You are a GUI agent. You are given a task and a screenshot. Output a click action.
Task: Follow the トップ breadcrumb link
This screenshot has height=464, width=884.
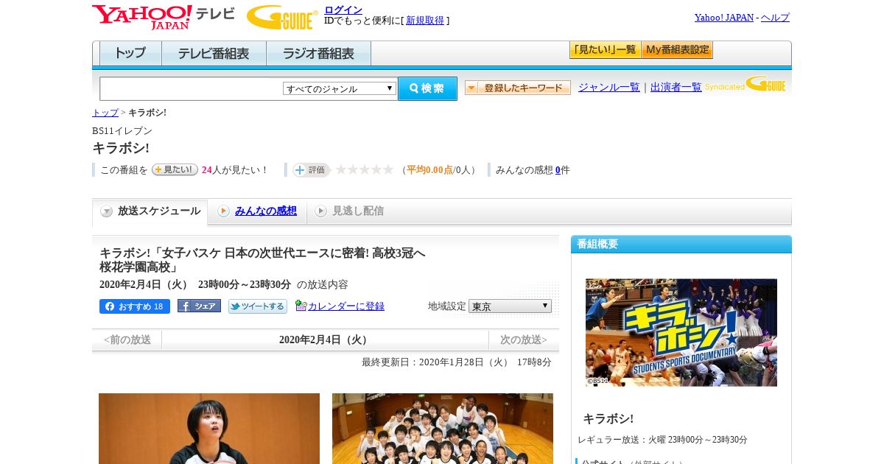click(x=105, y=113)
